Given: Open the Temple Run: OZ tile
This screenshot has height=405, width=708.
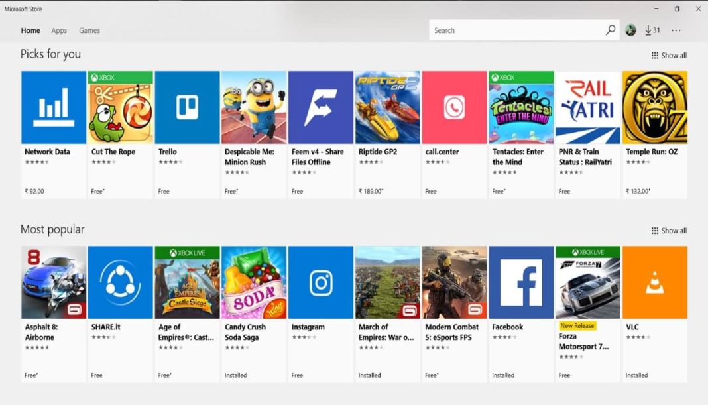Looking at the screenshot, I should 654,106.
